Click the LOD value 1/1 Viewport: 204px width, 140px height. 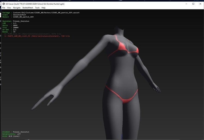point(15,23)
